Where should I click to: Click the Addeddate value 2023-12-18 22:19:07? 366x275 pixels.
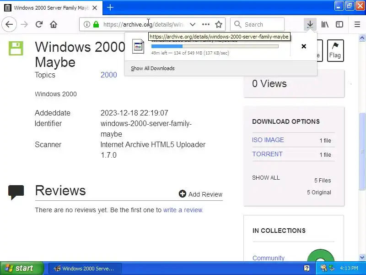[134, 113]
